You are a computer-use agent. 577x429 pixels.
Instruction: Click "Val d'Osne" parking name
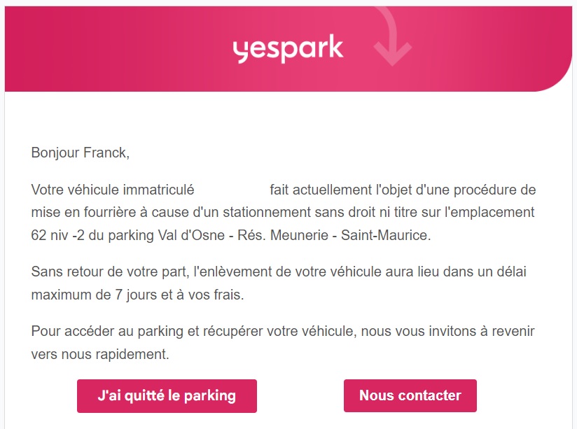[191, 235]
